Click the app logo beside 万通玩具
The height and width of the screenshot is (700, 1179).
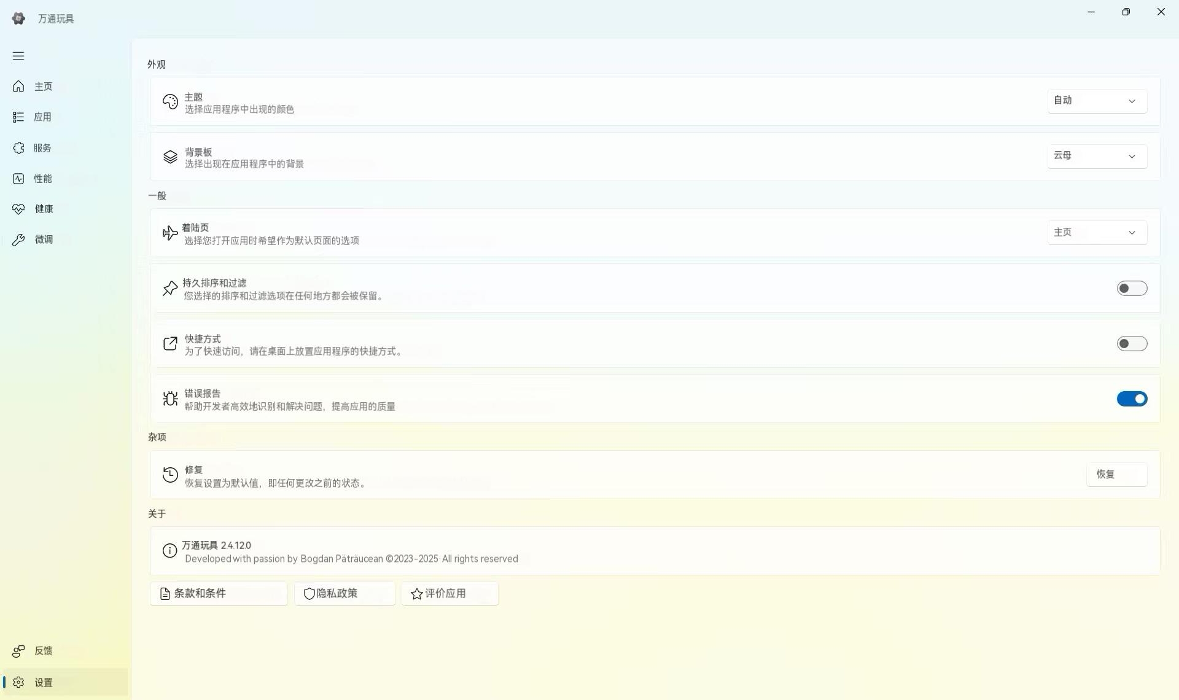pos(18,18)
